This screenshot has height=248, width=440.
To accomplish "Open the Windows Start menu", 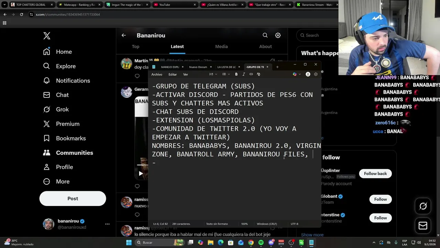I will coord(129,242).
